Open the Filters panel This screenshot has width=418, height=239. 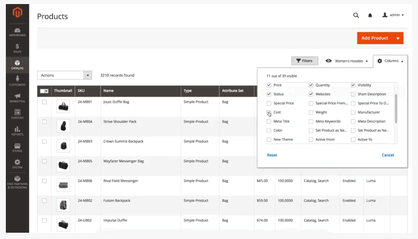[x=304, y=61]
